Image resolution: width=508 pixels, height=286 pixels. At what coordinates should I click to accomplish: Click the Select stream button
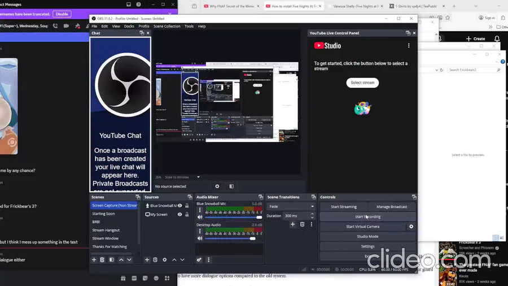(x=362, y=83)
